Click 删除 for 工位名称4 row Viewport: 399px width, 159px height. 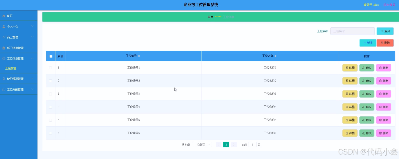click(384, 107)
